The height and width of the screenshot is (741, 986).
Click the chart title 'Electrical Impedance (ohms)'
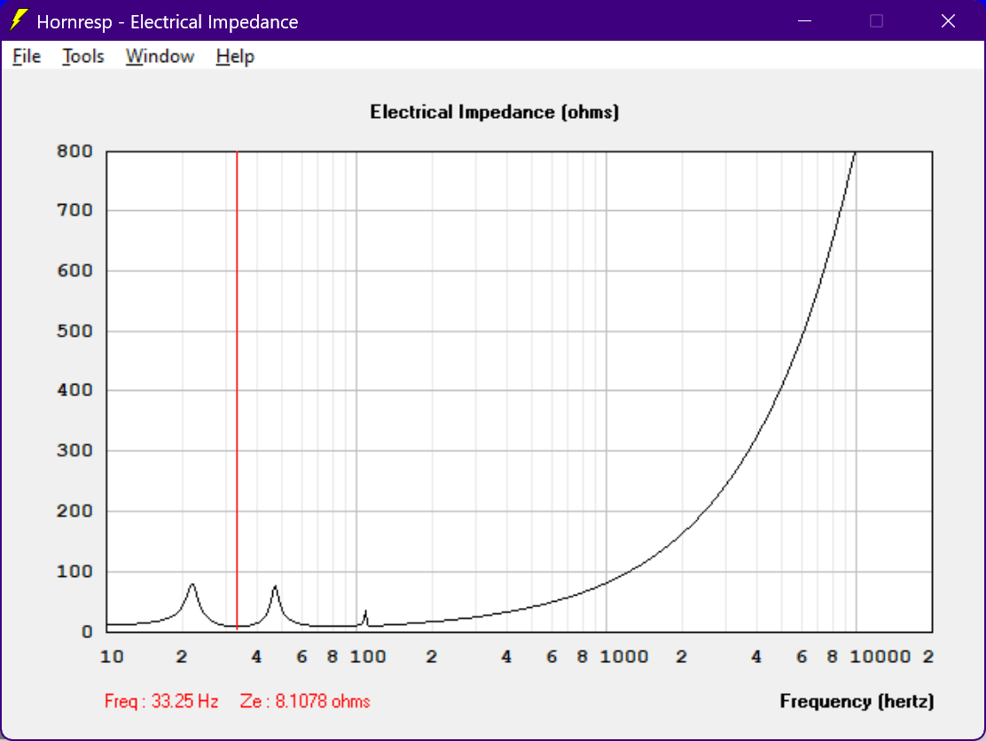[494, 112]
